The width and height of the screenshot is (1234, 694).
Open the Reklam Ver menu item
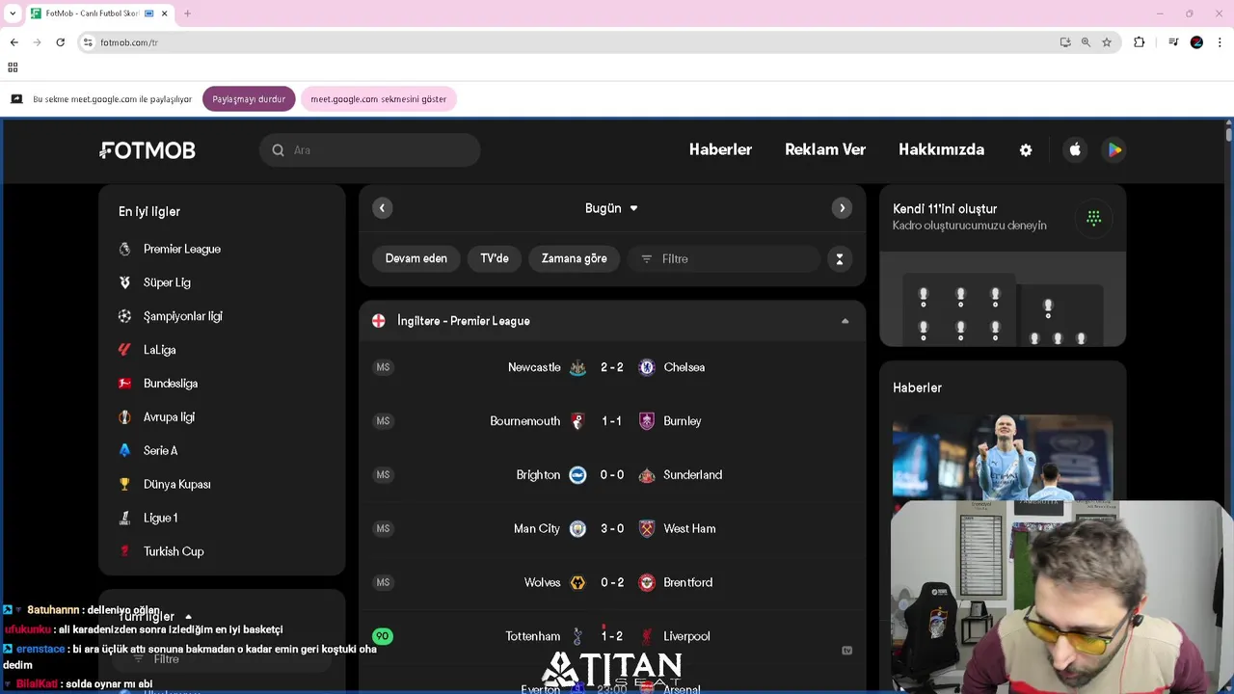[825, 150]
